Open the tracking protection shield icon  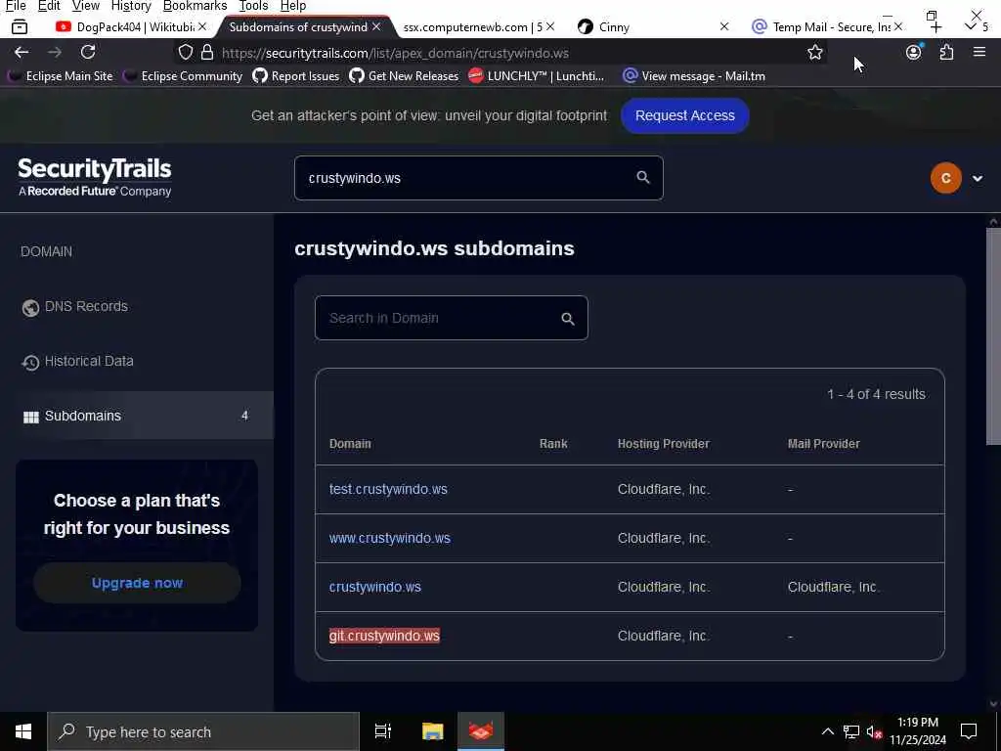pyautogui.click(x=185, y=53)
